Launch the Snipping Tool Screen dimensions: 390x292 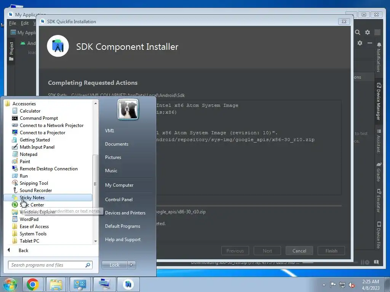(x=34, y=183)
